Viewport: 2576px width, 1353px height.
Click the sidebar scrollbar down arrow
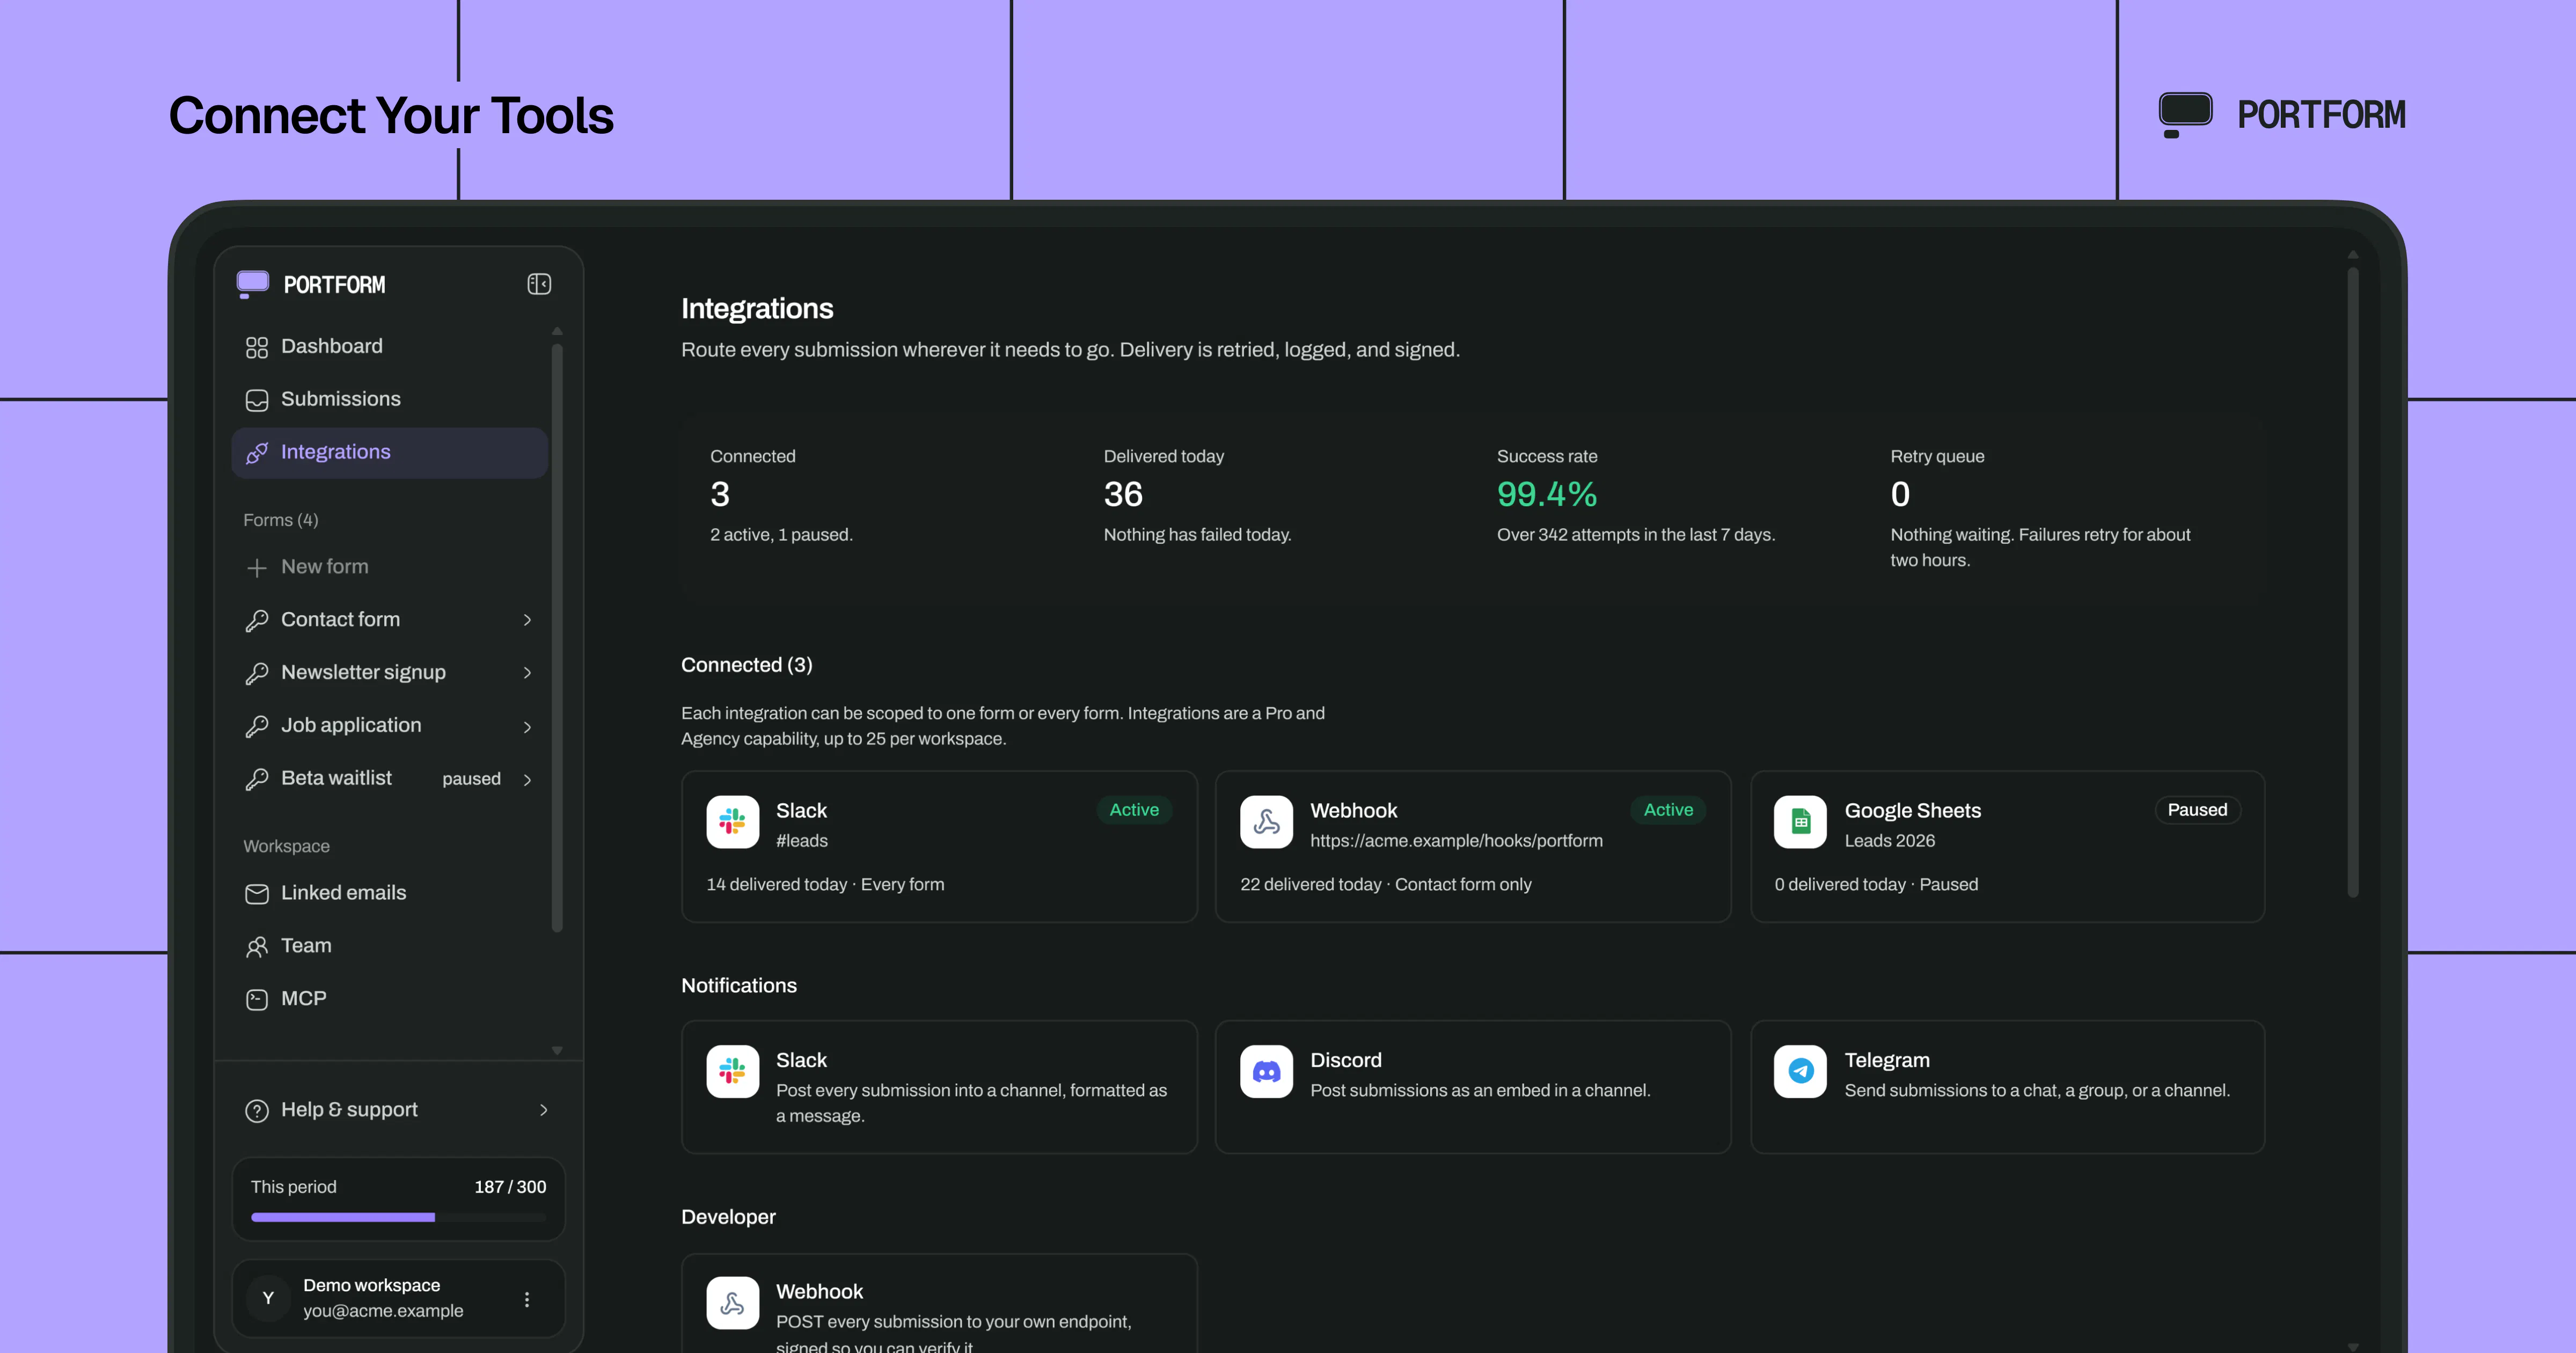[x=557, y=1050]
